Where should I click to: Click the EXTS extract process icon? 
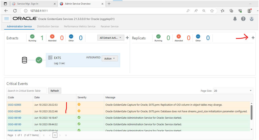pos(50,58)
